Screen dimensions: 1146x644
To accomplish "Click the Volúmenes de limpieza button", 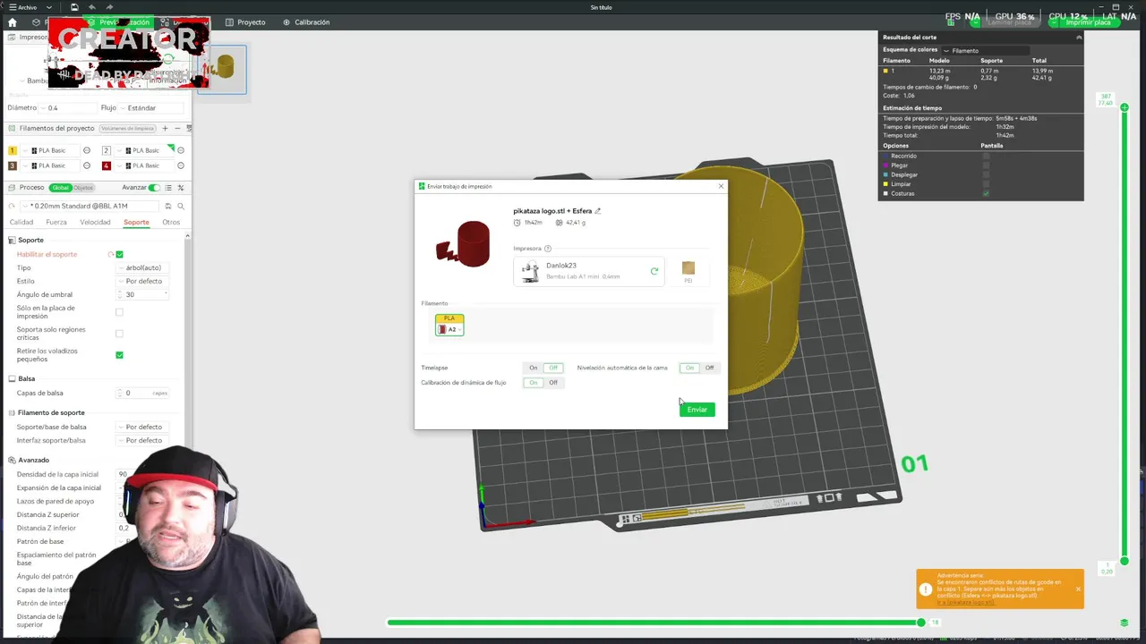I will pos(127,128).
